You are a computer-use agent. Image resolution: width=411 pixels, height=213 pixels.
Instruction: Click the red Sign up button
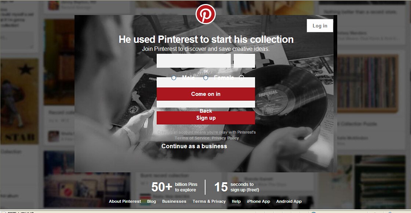point(206,118)
